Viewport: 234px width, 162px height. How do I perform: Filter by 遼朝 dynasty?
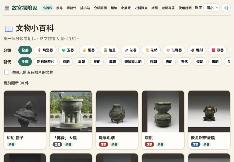click(200, 62)
